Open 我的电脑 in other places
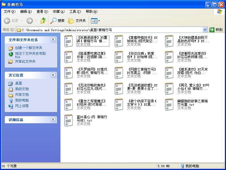This screenshot has height=170, width=226. (22, 100)
